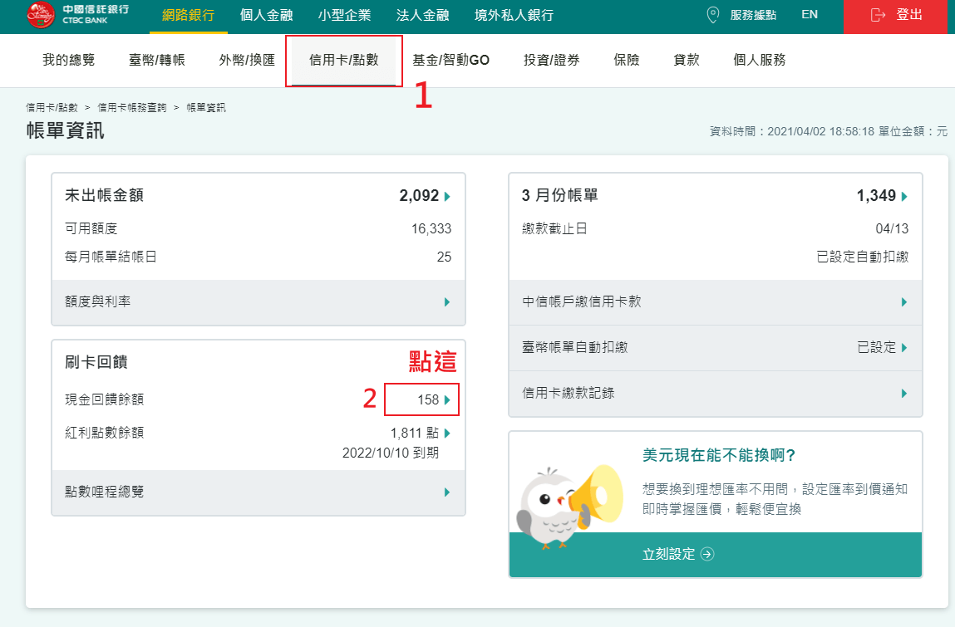Open 紅利點數餘額 arrow next to 1,811 點
Image resolution: width=955 pixels, height=627 pixels.
coord(448,434)
